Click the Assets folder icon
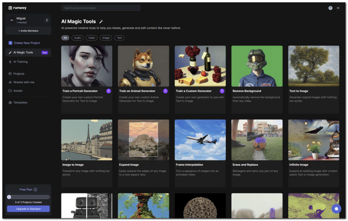The width and height of the screenshot is (348, 221). [x=10, y=91]
